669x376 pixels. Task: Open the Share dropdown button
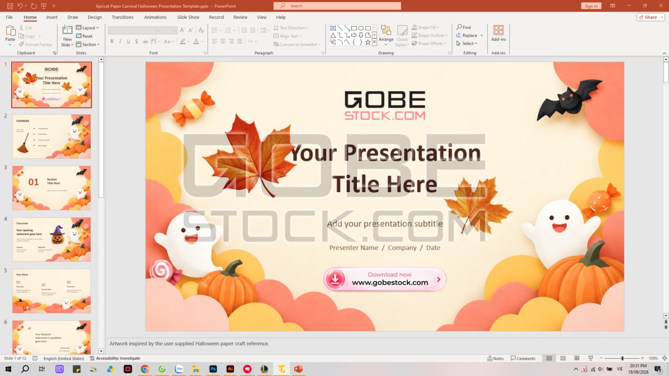tap(651, 17)
